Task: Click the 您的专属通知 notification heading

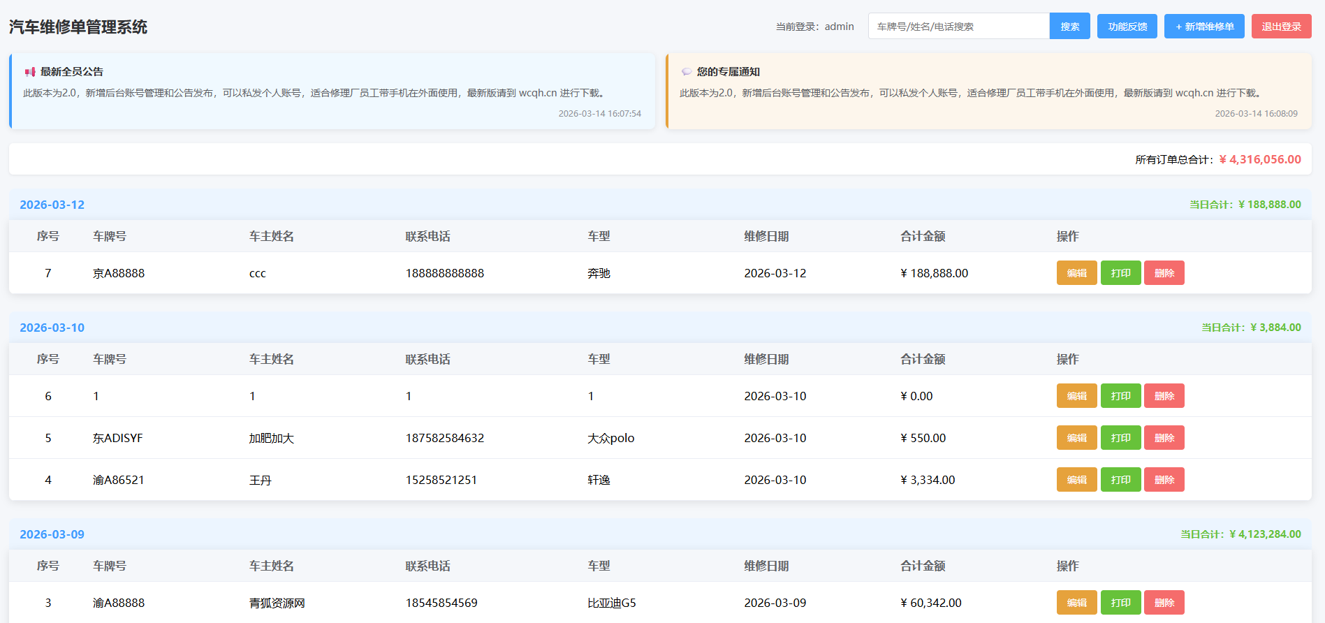Action: tap(729, 72)
